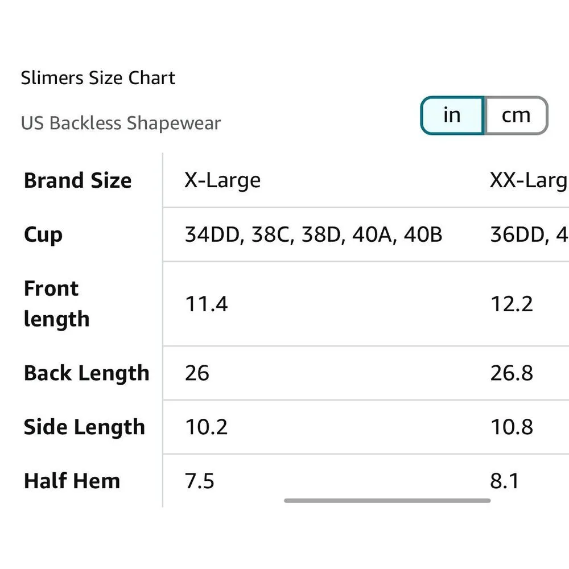The image size is (569, 569).
Task: Select the 12.2 front length value
Action: (x=512, y=304)
